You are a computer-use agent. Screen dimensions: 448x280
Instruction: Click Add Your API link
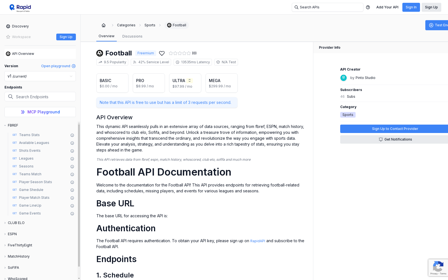point(387,7)
